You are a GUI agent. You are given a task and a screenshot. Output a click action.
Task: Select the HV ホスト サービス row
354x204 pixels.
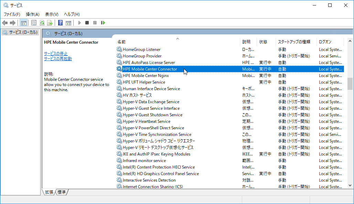(230, 95)
